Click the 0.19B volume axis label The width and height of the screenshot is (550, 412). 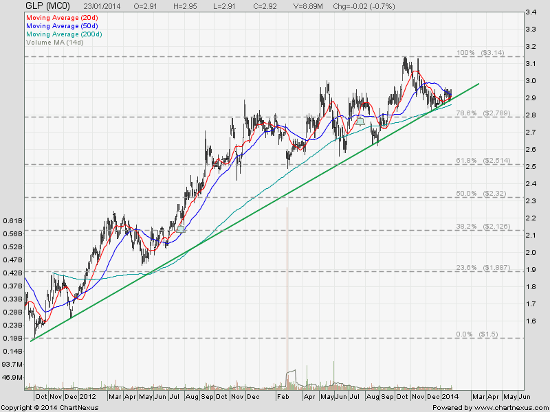point(12,338)
